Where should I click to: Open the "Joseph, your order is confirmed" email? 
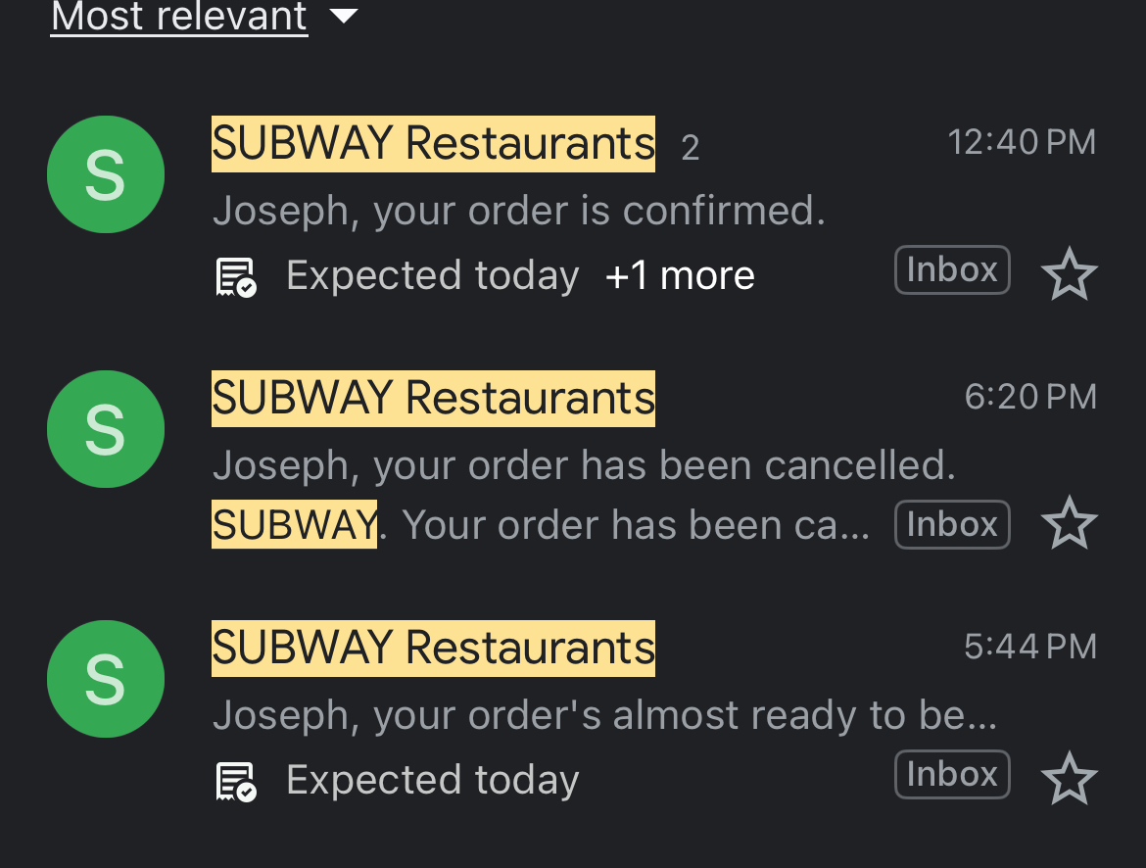(x=518, y=211)
